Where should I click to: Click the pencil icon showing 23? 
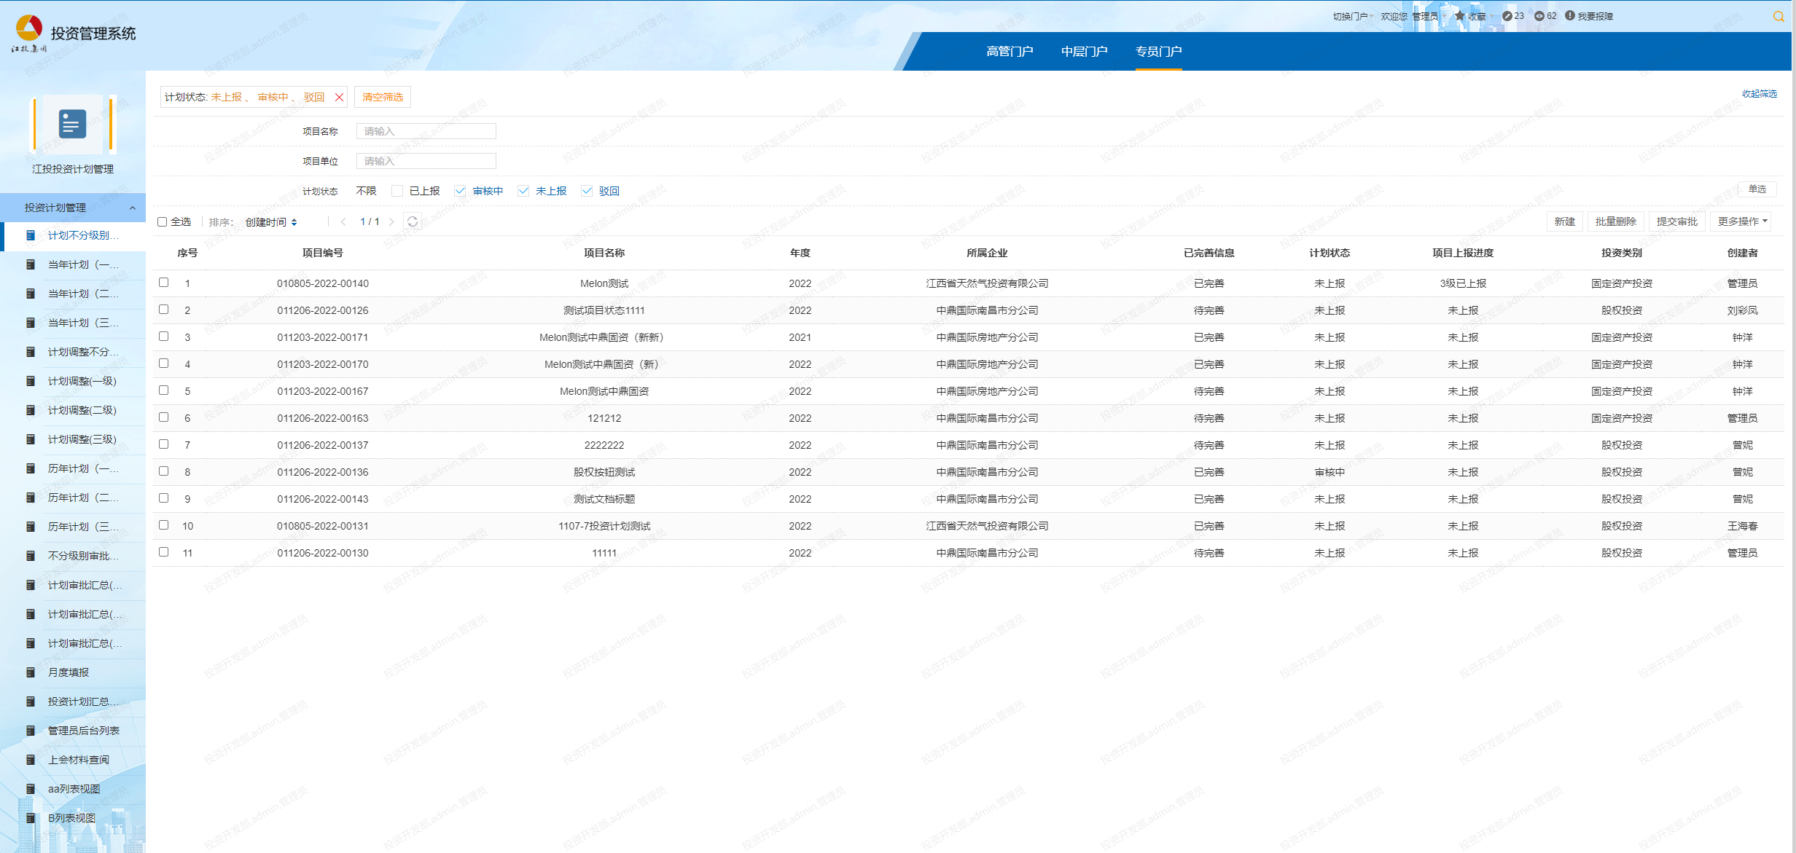click(x=1507, y=16)
